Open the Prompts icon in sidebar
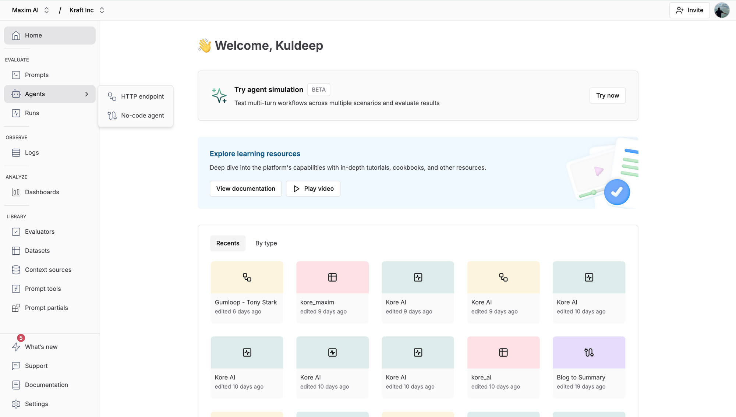The width and height of the screenshot is (736, 417). tap(16, 75)
